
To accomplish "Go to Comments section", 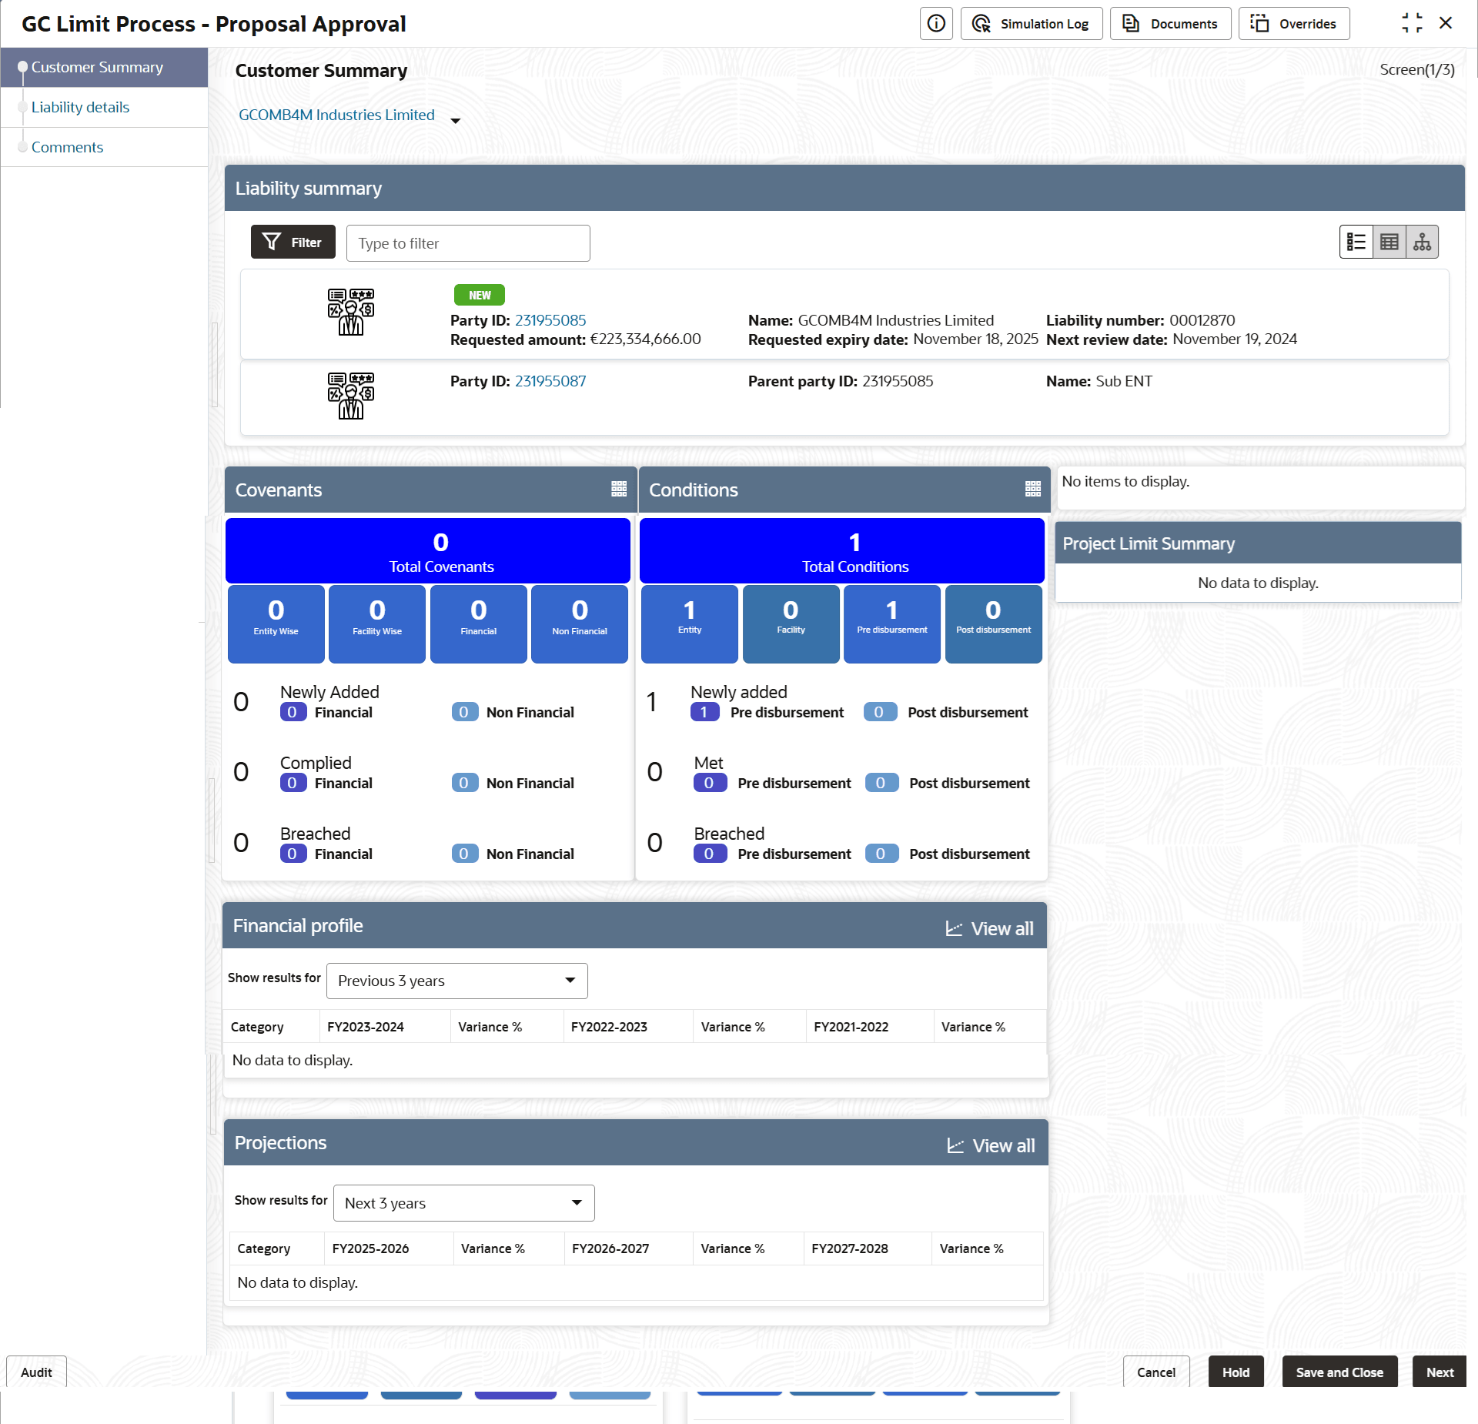I will pyautogui.click(x=67, y=147).
